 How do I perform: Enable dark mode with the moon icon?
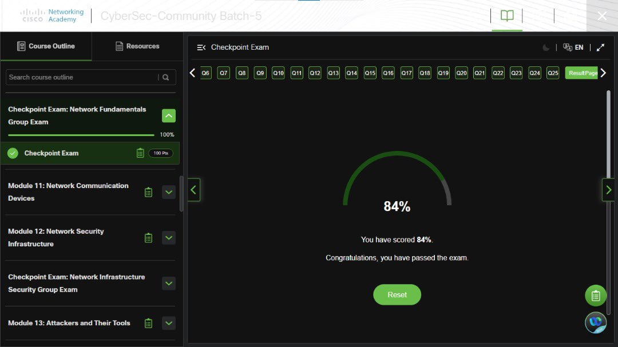(545, 47)
